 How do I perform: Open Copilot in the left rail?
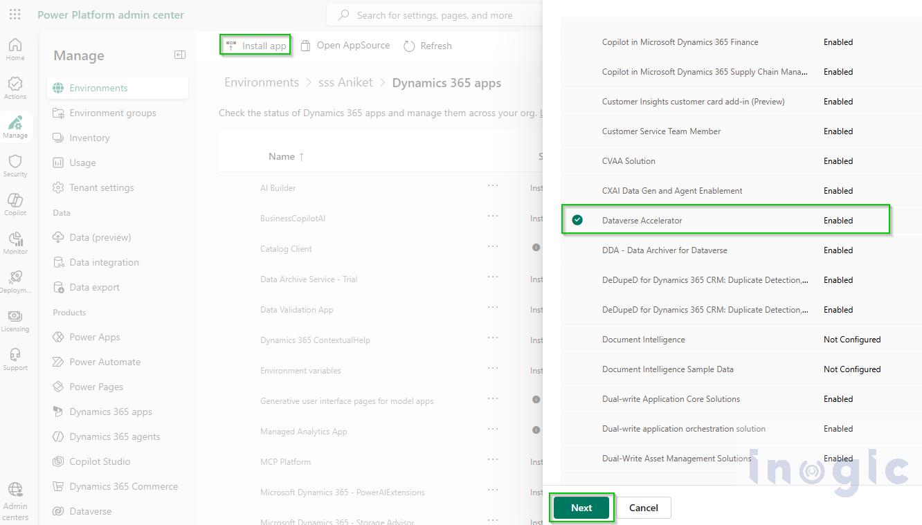point(15,204)
